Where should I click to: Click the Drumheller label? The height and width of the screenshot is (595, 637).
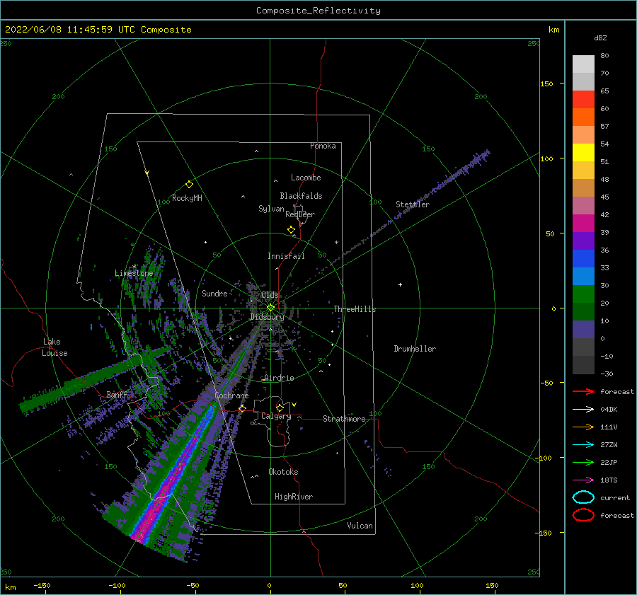tap(415, 349)
